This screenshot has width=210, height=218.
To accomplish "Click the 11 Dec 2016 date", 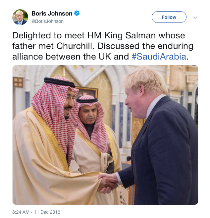I will [x=47, y=212].
